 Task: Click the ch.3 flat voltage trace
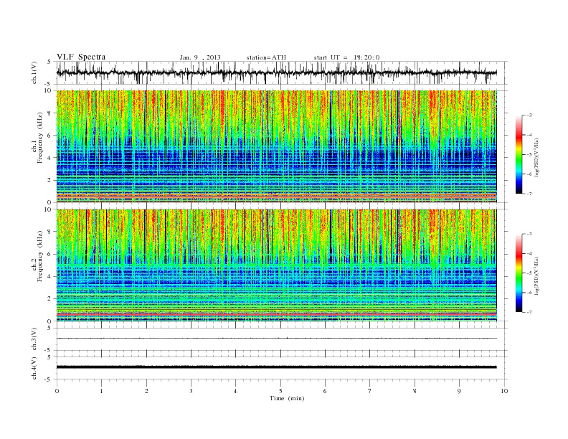[x=276, y=339]
